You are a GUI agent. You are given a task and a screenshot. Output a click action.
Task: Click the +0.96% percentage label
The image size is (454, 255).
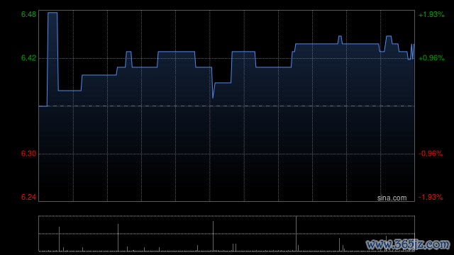[431, 58]
